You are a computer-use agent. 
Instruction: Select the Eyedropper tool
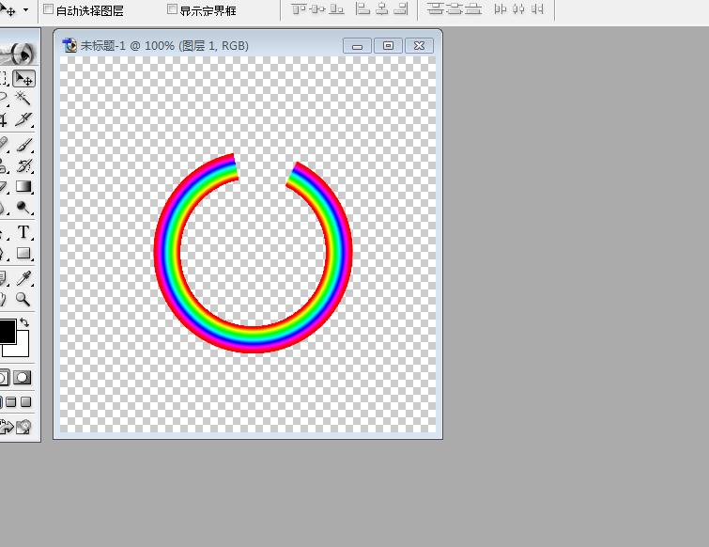pyautogui.click(x=23, y=278)
